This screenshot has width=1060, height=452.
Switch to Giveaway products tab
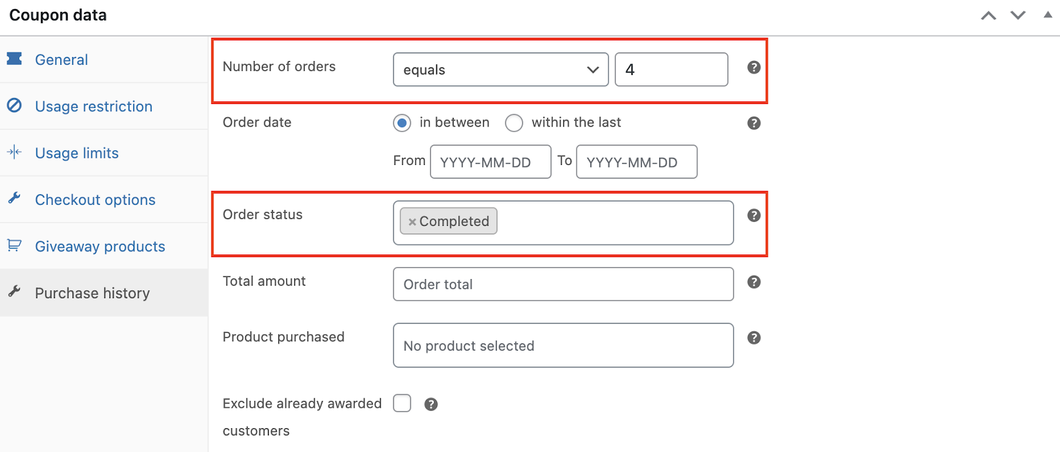[x=99, y=247]
